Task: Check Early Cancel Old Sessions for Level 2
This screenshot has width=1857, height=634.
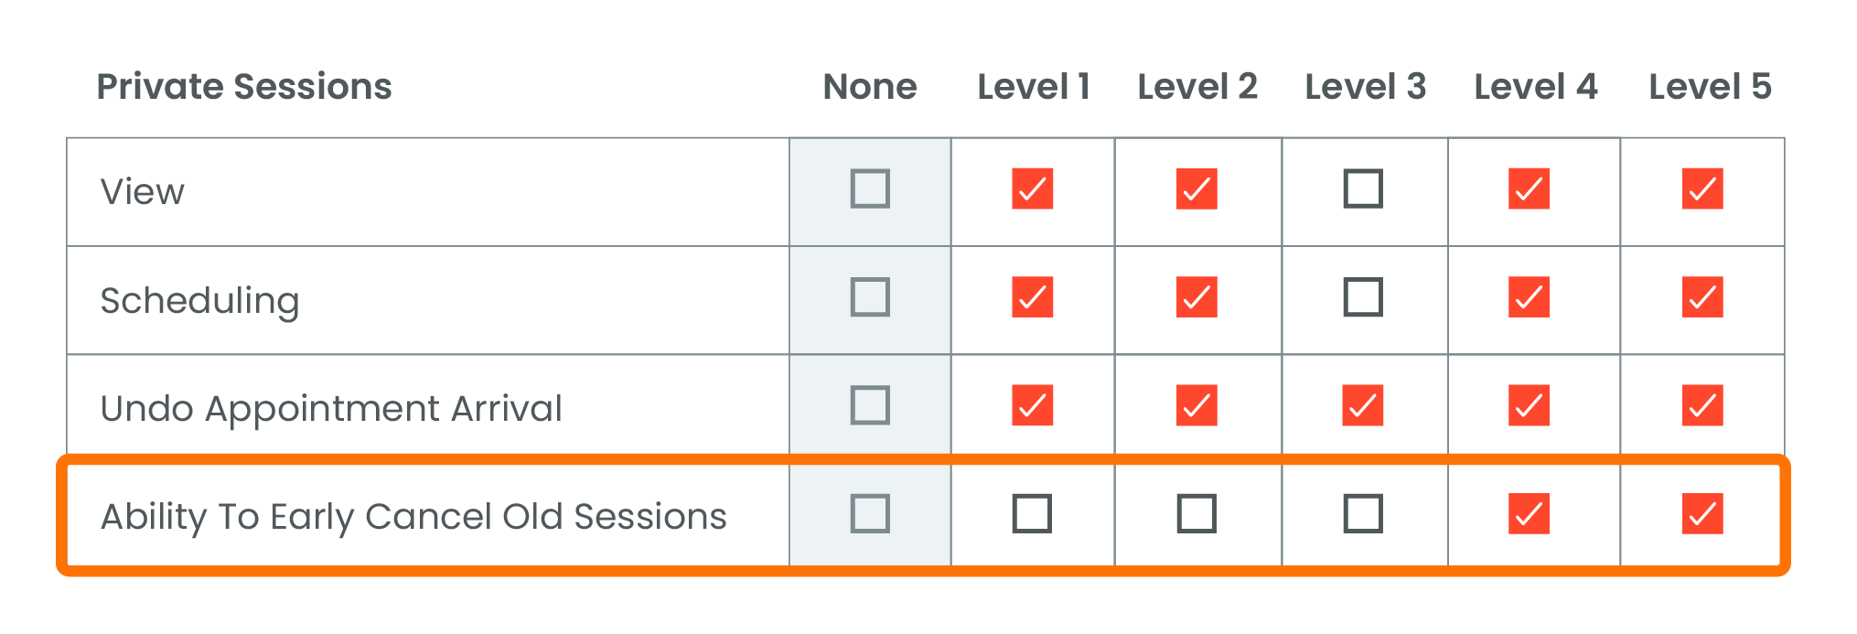Action: (x=1197, y=514)
